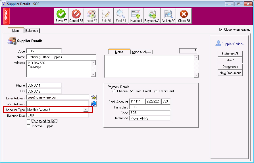Click the Save F7 toolbar icon
The image size is (254, 163).
[x=61, y=16]
